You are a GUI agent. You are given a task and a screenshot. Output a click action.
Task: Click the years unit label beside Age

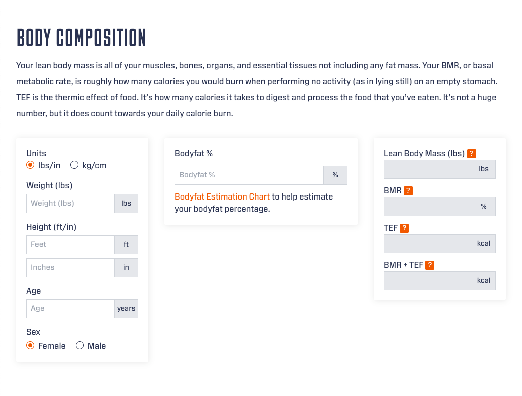126,309
